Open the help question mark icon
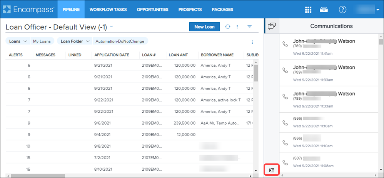The height and width of the screenshot is (178, 384). (342, 10)
